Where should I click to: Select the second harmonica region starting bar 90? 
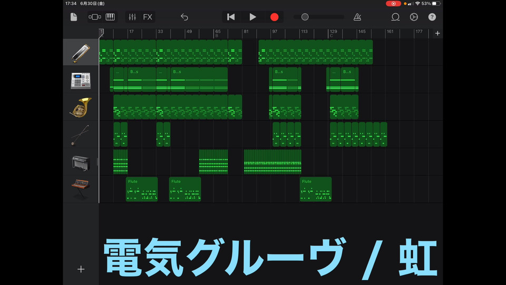[x=316, y=52]
